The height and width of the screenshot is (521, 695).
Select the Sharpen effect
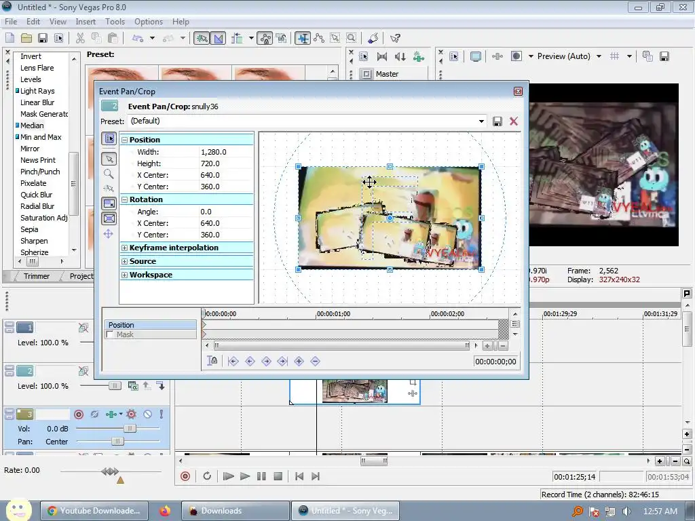point(34,241)
